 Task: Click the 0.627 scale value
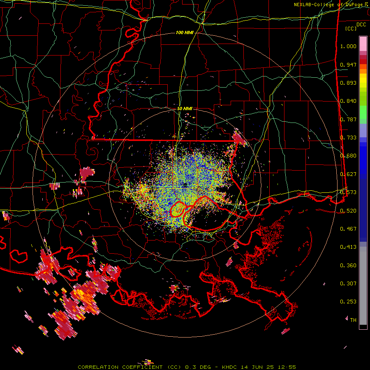coord(348,174)
